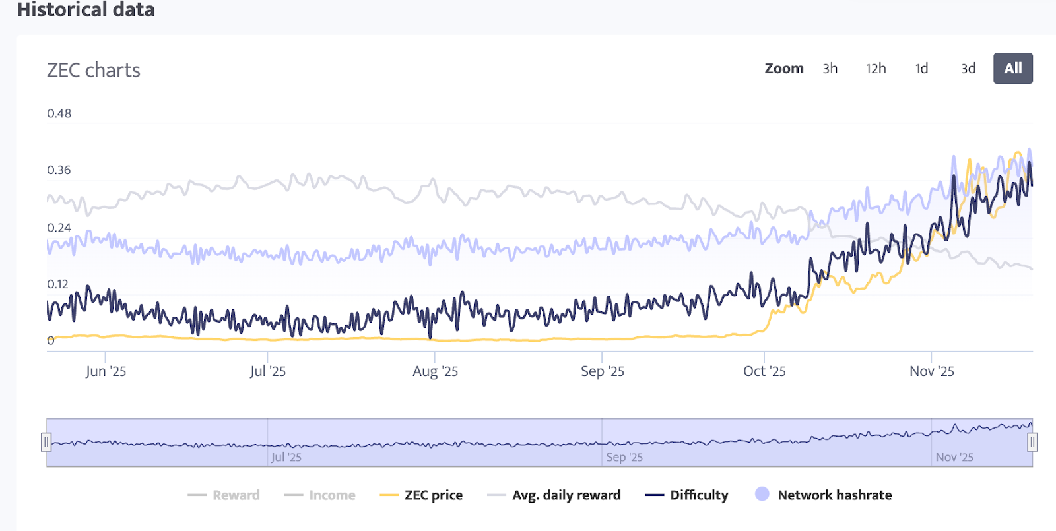Click the Oct '25 x-axis label
Image resolution: width=1056 pixels, height=531 pixels.
(764, 371)
